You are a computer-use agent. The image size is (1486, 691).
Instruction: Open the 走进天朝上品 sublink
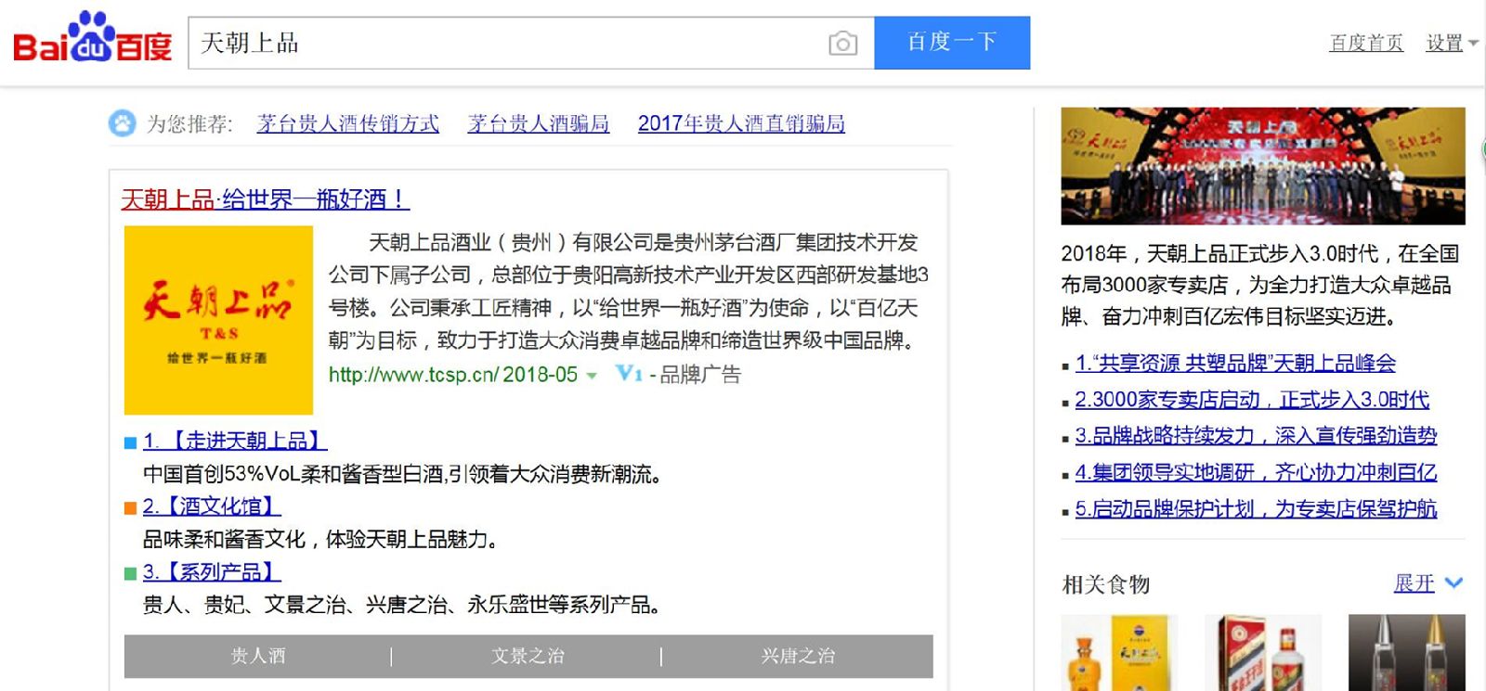pyautogui.click(x=234, y=441)
